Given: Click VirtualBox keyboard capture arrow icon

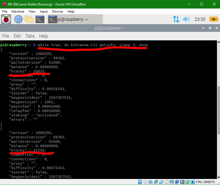Looking at the screenshot, I should click(193, 182).
